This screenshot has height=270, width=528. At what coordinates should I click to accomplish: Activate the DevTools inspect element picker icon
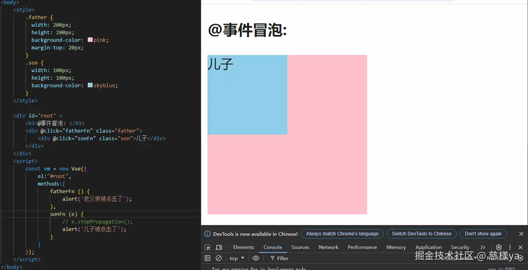208,247
